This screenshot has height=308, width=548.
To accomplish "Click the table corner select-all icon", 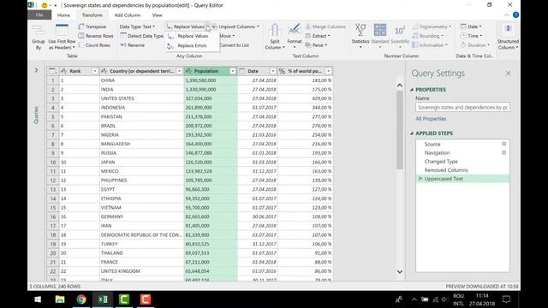I will click(53, 71).
